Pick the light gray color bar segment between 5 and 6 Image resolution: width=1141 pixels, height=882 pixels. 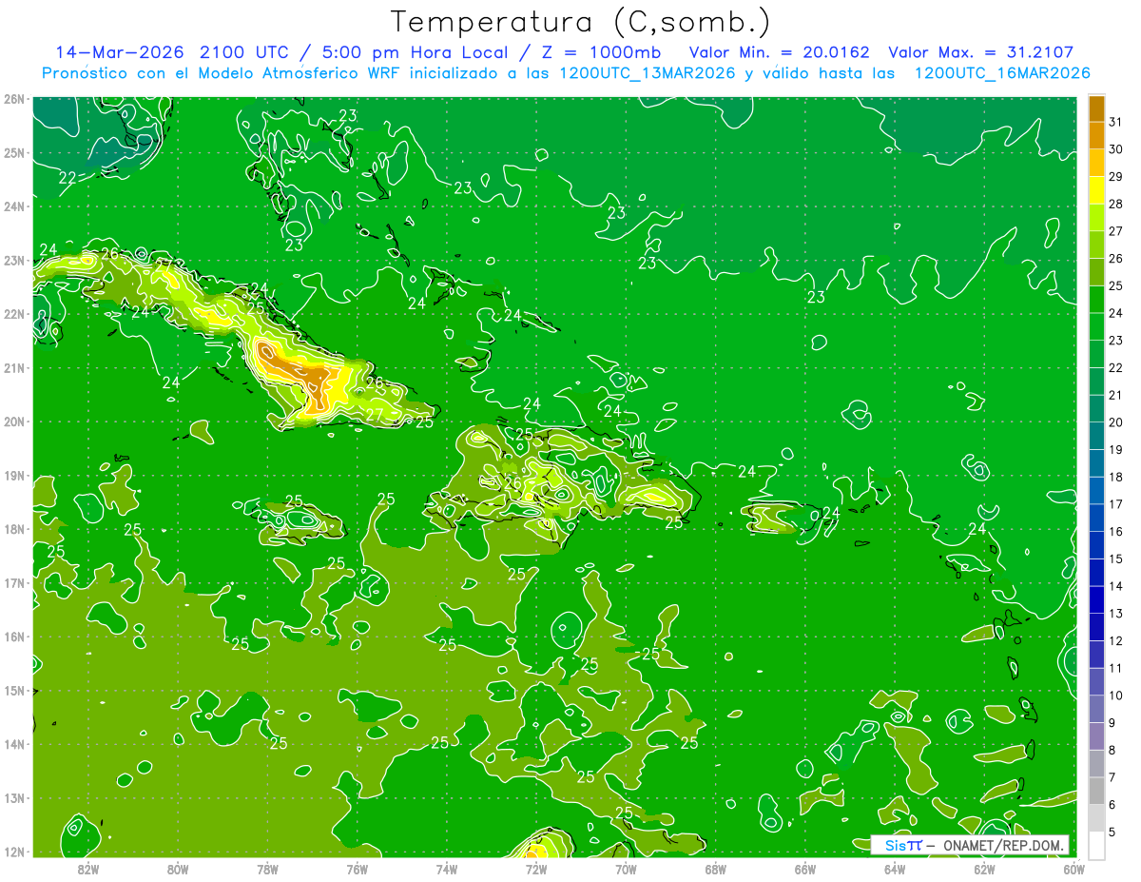click(1096, 818)
